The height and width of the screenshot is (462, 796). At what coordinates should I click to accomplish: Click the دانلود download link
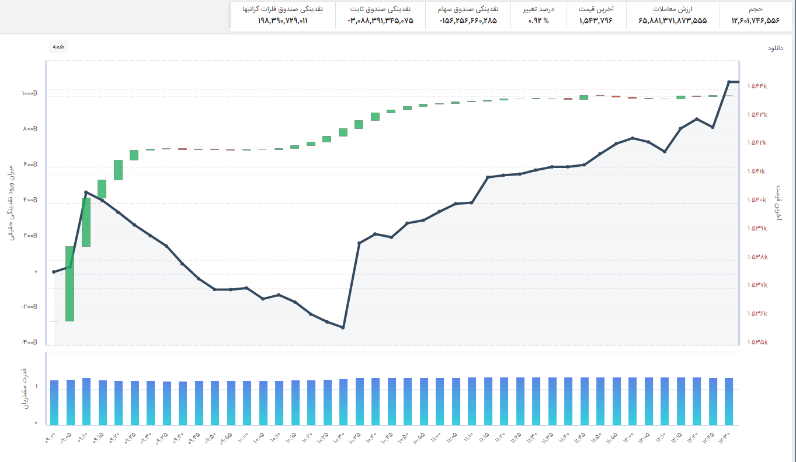[775, 48]
